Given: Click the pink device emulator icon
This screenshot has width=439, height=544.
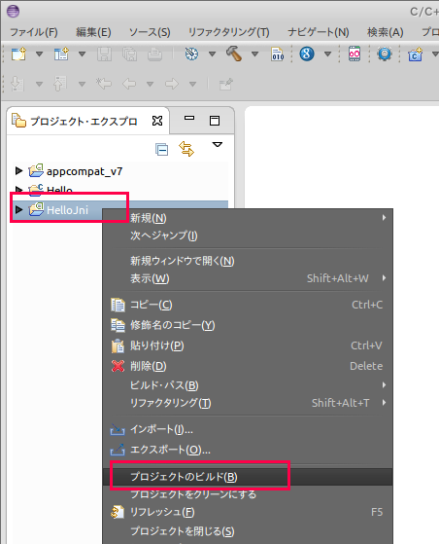Looking at the screenshot, I should coord(355,54).
